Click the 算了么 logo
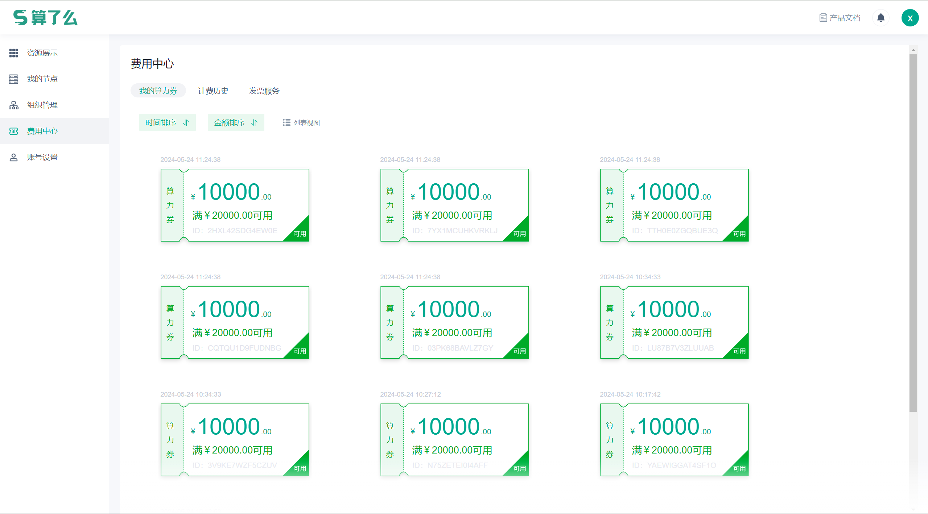Image resolution: width=928 pixels, height=514 pixels. coord(45,17)
